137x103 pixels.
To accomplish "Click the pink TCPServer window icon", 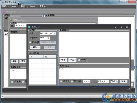I will click(x=4, y=12).
